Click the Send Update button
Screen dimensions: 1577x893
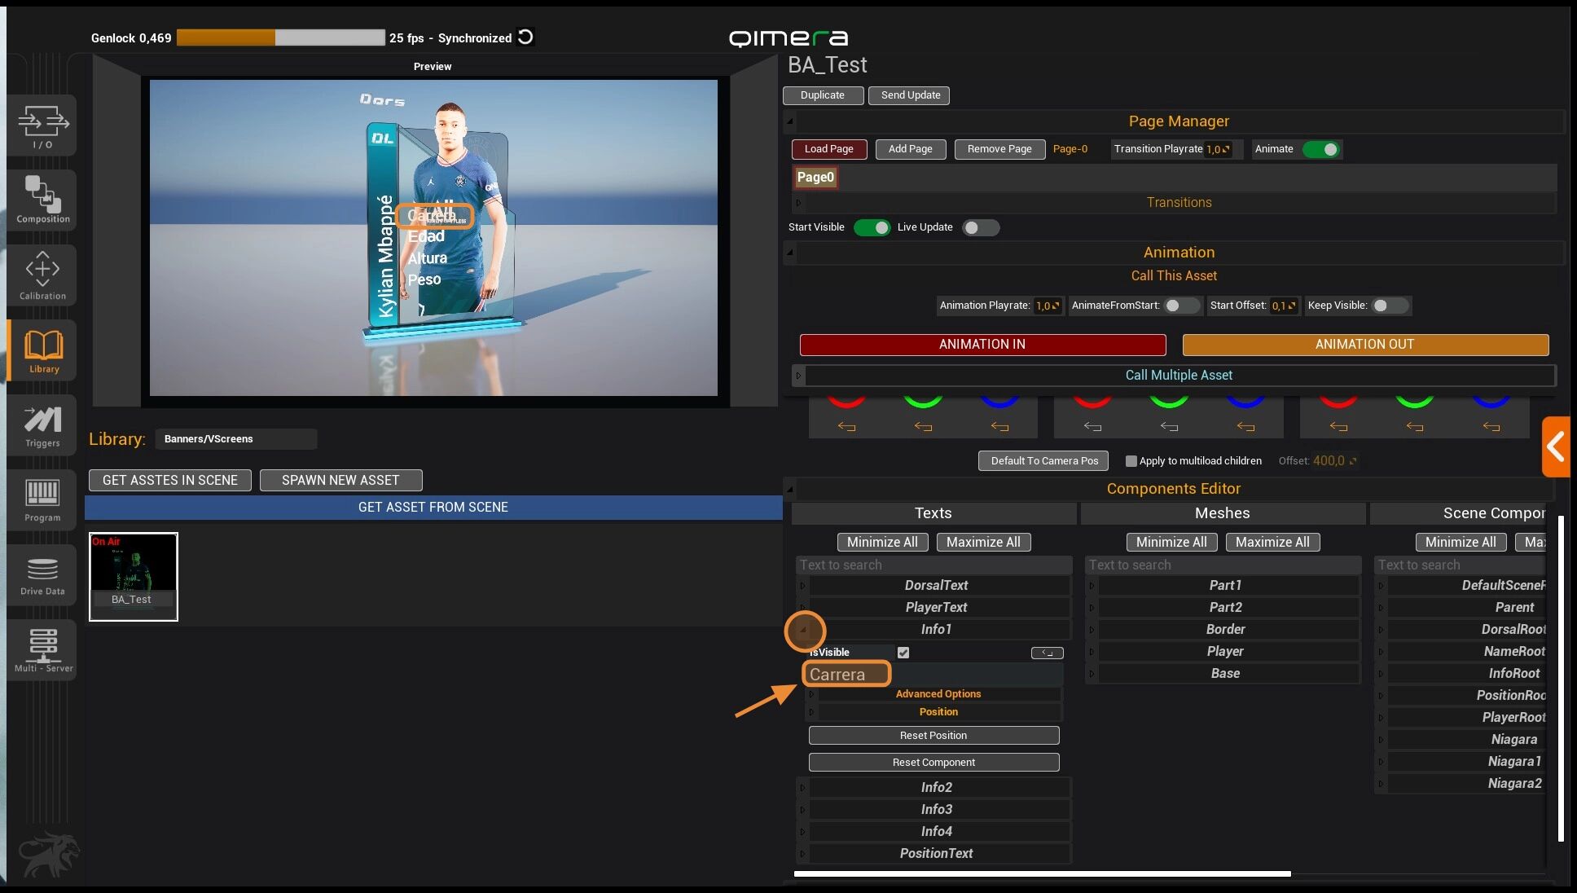[910, 95]
